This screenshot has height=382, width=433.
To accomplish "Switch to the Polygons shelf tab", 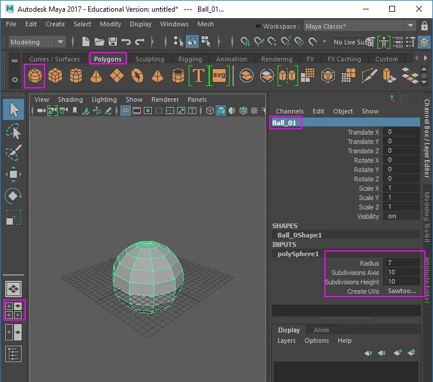I will tap(108, 59).
